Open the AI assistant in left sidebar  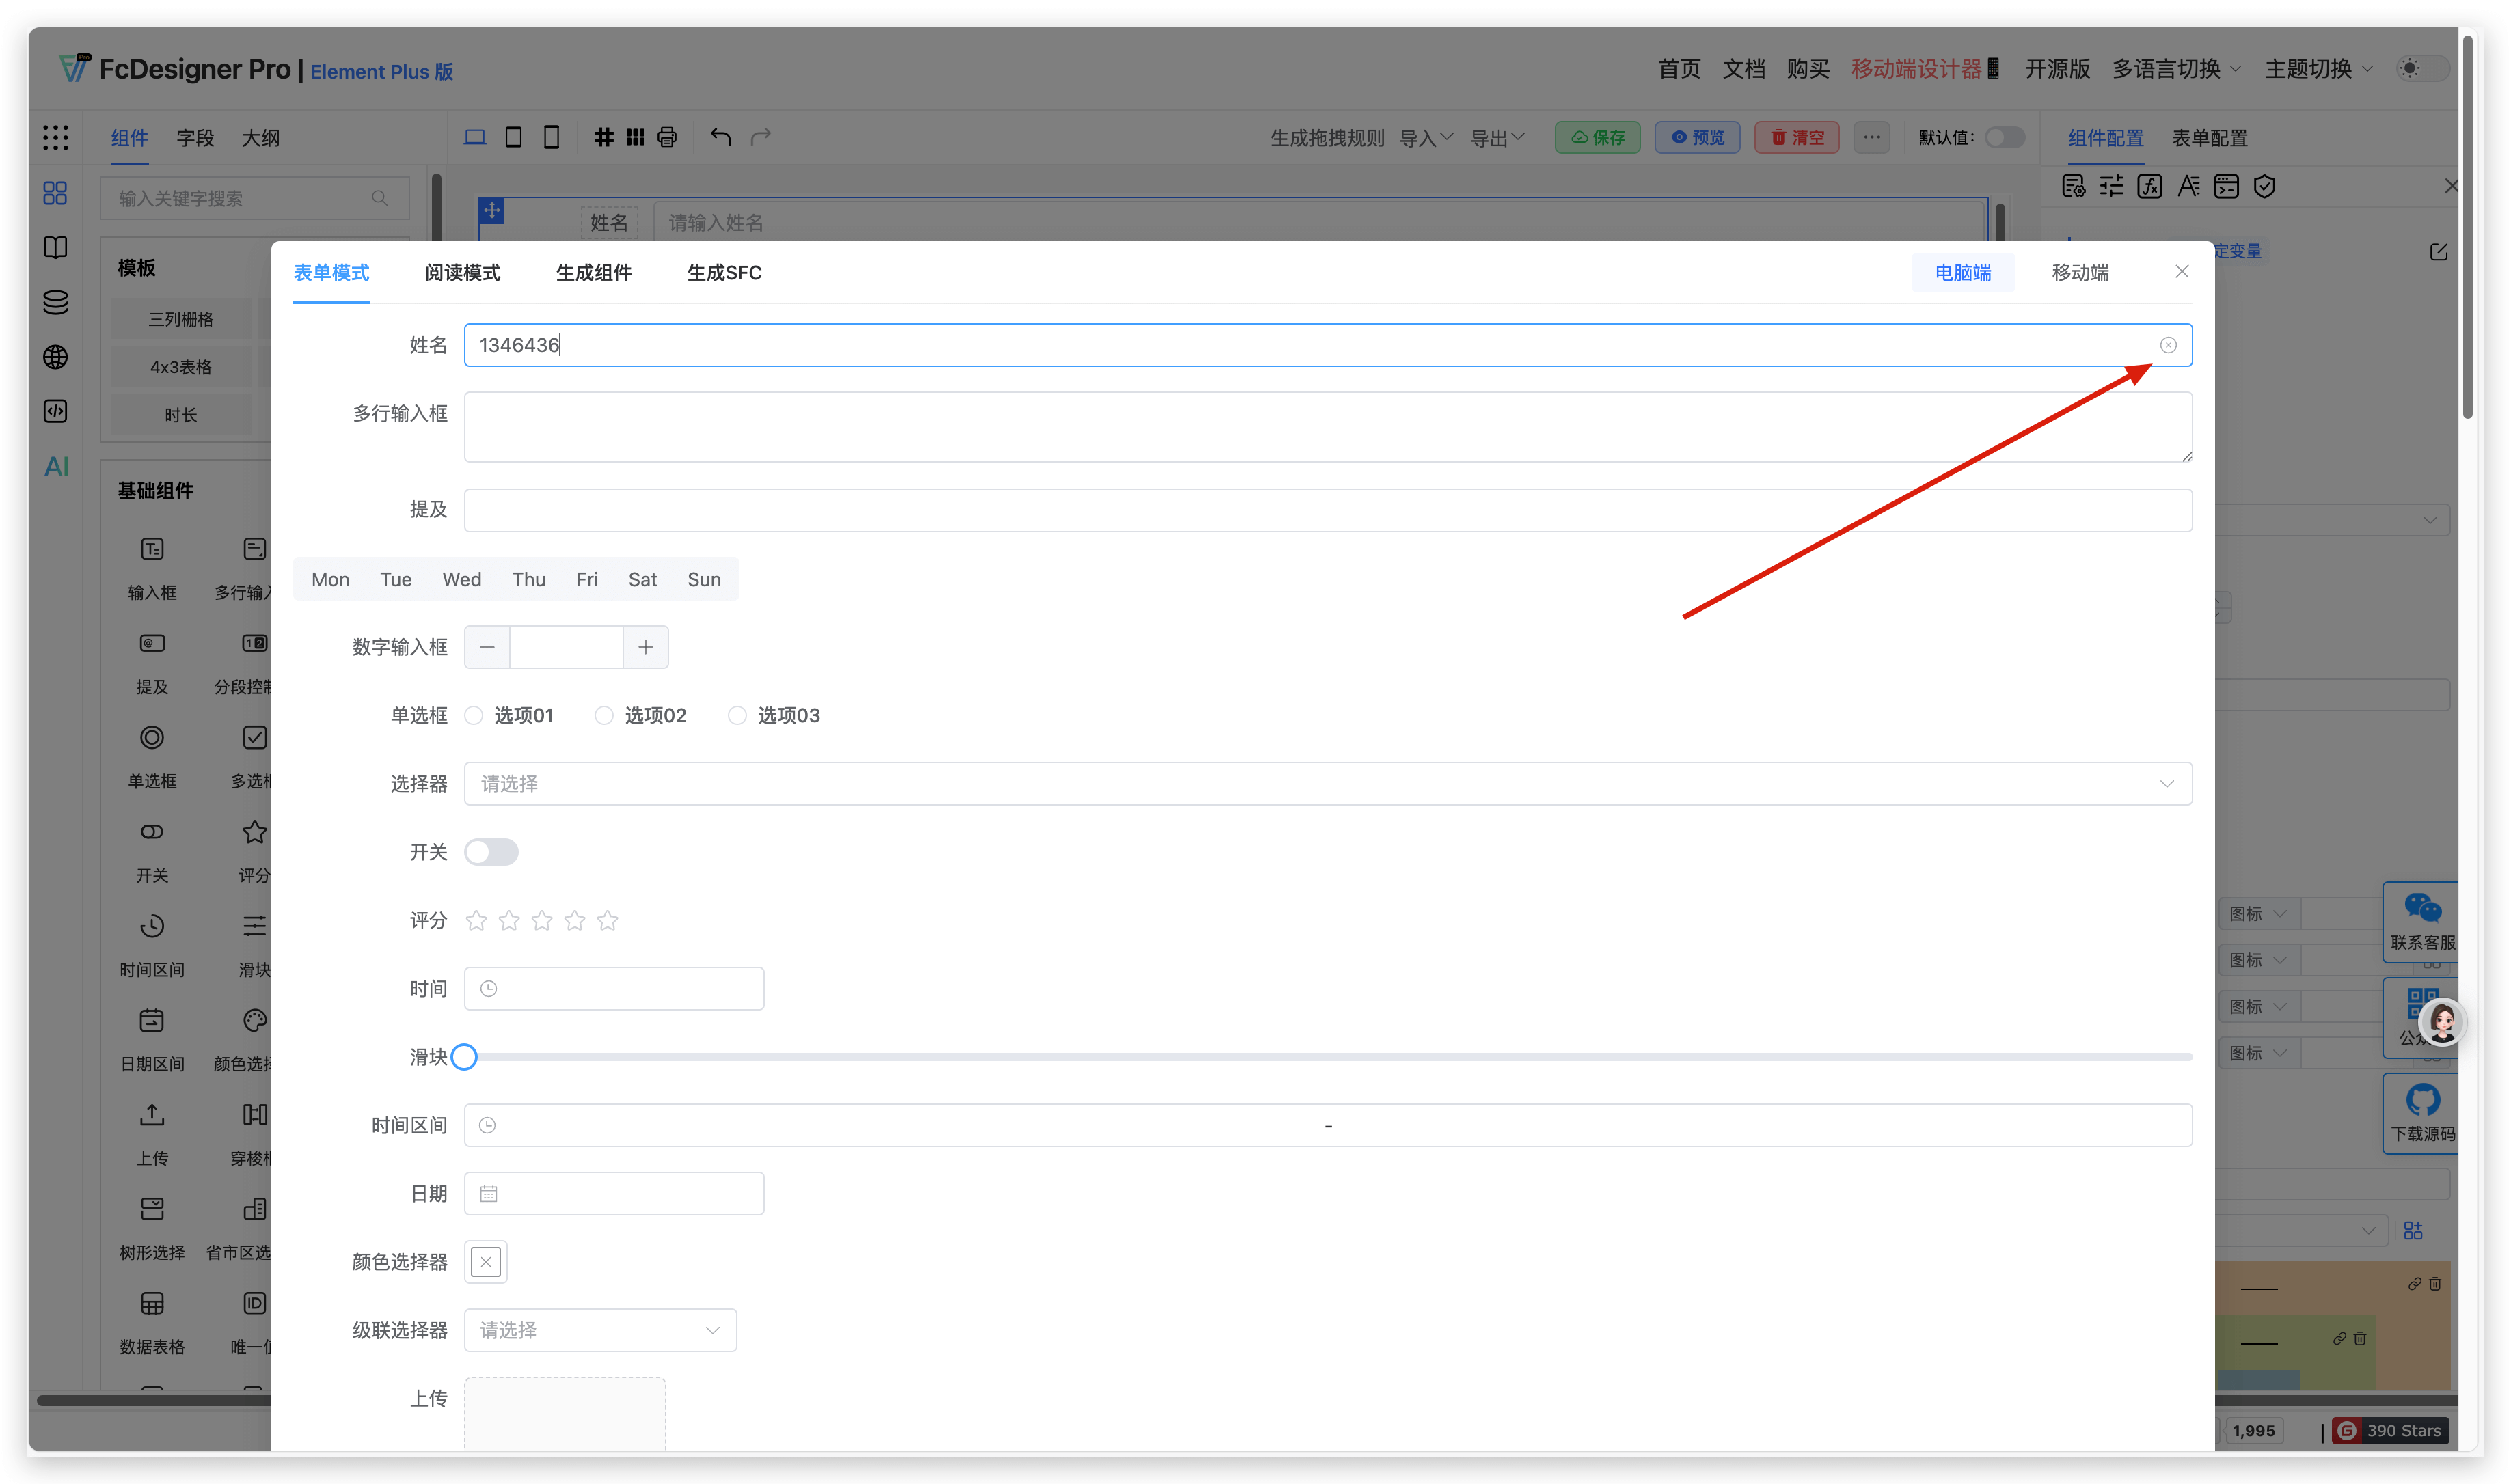[x=56, y=466]
